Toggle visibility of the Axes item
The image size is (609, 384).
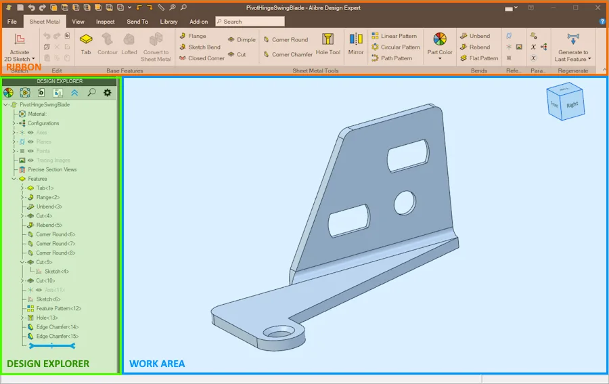click(x=30, y=133)
